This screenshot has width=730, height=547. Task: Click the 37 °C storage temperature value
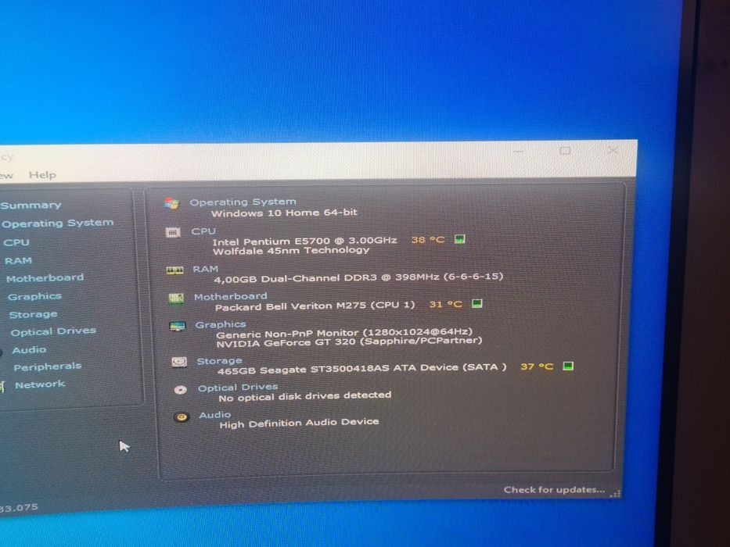pyautogui.click(x=537, y=367)
